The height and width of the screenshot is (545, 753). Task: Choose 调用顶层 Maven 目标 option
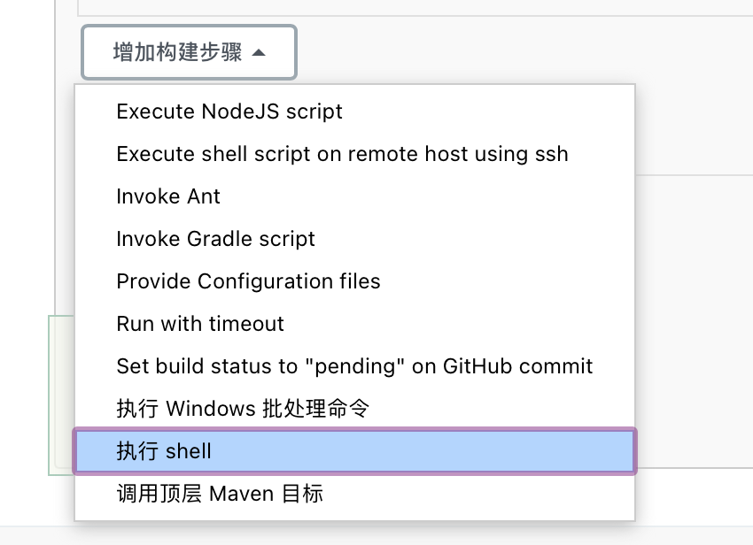pos(355,494)
